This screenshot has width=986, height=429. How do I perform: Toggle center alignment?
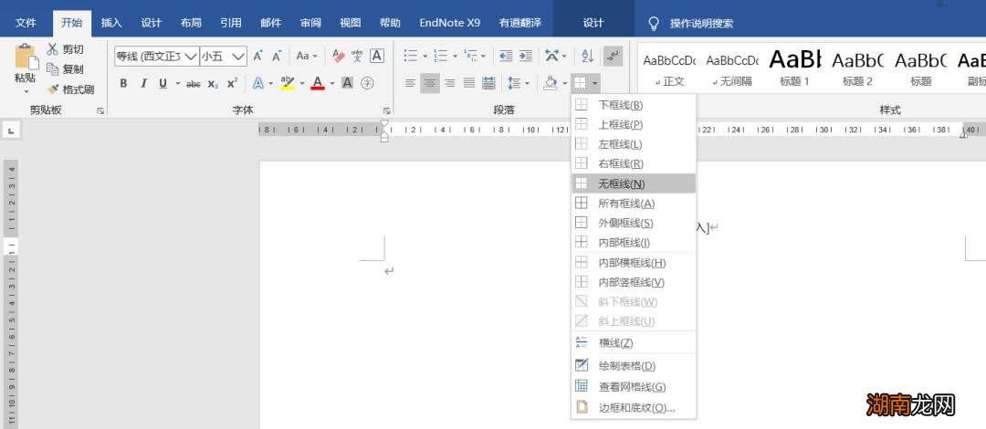click(x=430, y=83)
